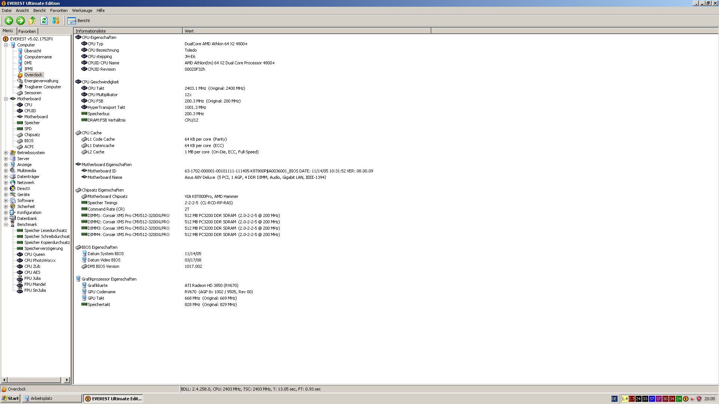Click the green Back arrow toolbar icon
This screenshot has height=404, width=719.
[x=9, y=21]
